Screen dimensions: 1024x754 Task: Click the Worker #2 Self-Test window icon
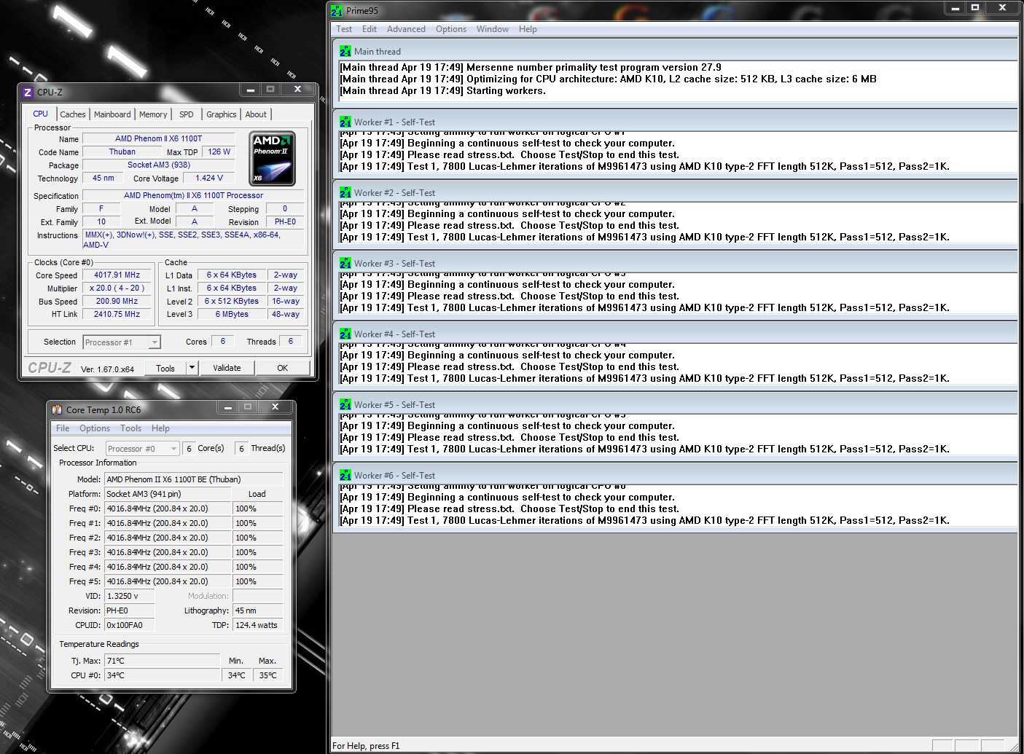345,193
